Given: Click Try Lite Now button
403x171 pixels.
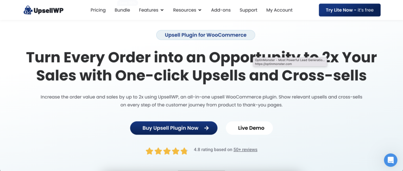Looking at the screenshot, I should pos(349,10).
